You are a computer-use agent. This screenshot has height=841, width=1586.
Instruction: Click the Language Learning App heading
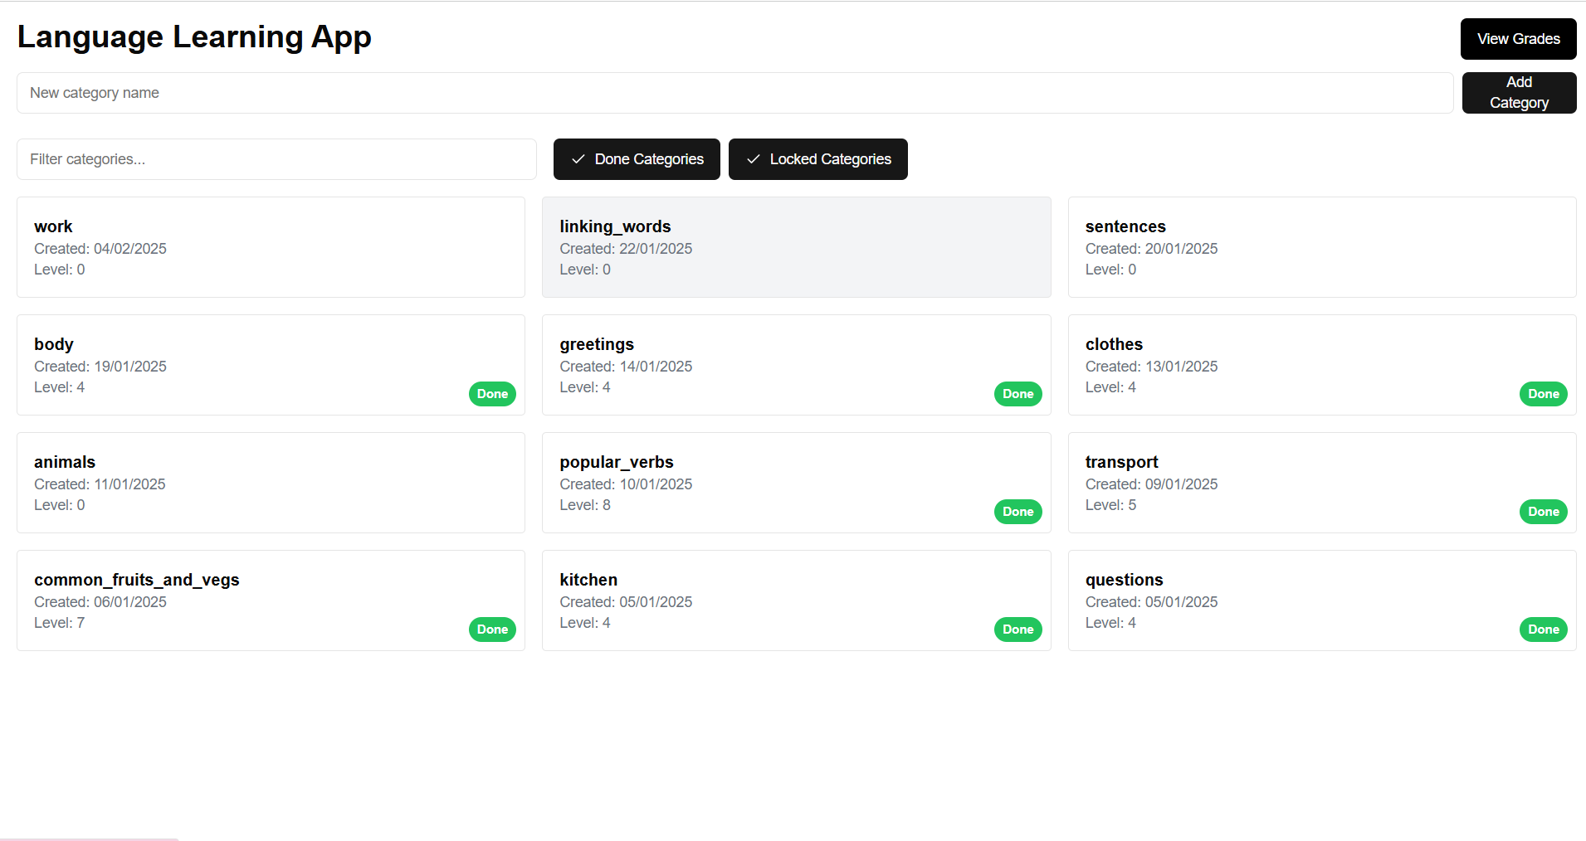pyautogui.click(x=194, y=37)
